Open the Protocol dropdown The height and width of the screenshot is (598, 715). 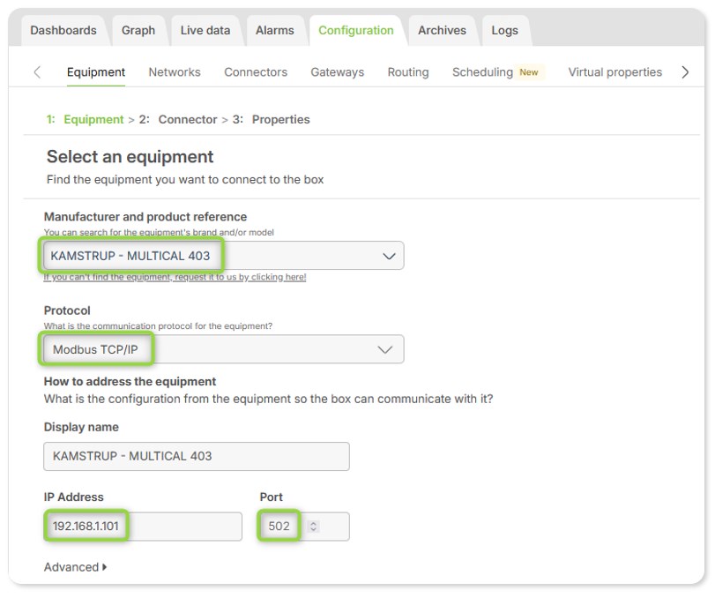click(x=223, y=349)
